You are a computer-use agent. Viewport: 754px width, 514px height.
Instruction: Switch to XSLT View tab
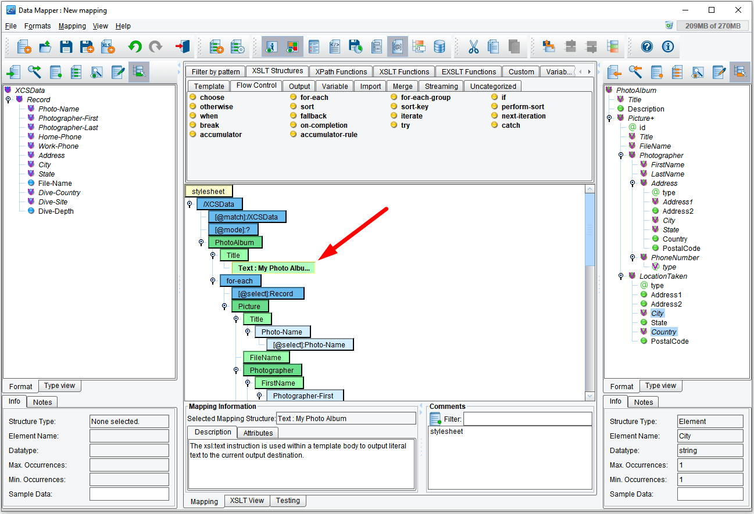coord(246,501)
